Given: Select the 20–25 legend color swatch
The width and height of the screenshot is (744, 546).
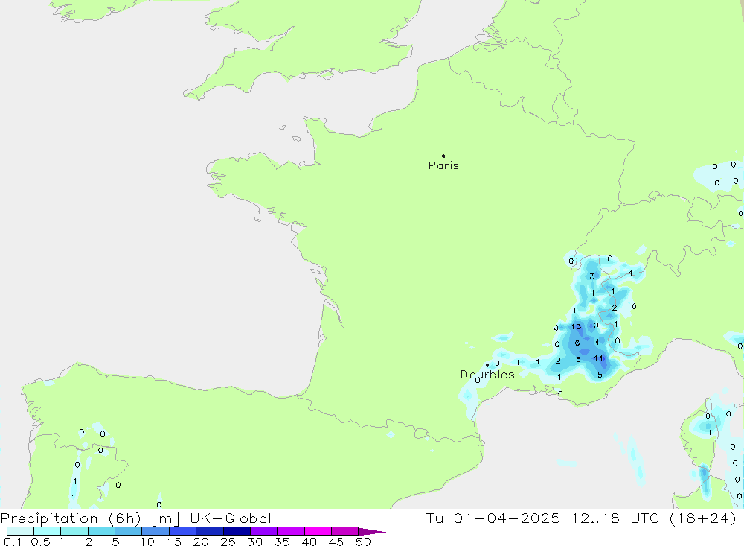Looking at the screenshot, I should [x=210, y=531].
